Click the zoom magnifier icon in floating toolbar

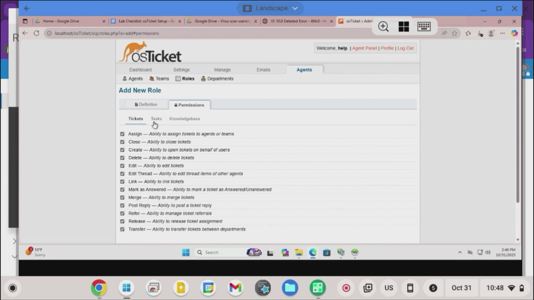pyautogui.click(x=383, y=27)
